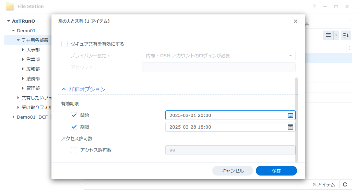Select the Demo01_DCF tree item
The height and width of the screenshot is (193, 356).
point(32,117)
